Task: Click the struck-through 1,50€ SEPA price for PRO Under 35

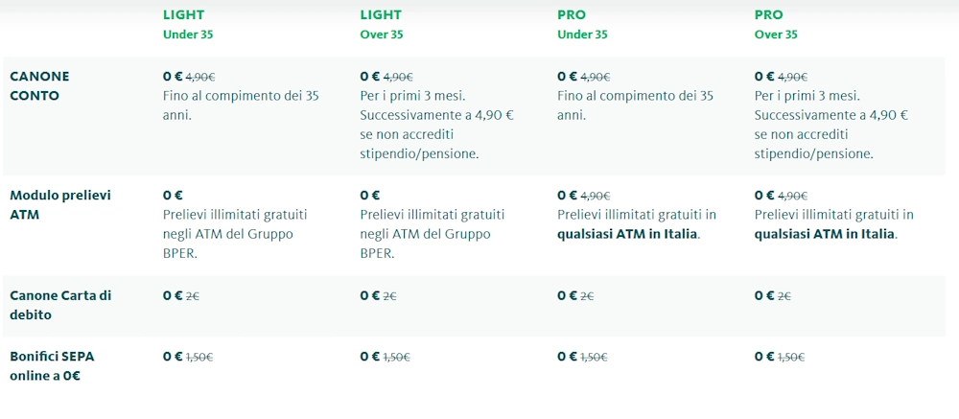Action: [x=594, y=357]
